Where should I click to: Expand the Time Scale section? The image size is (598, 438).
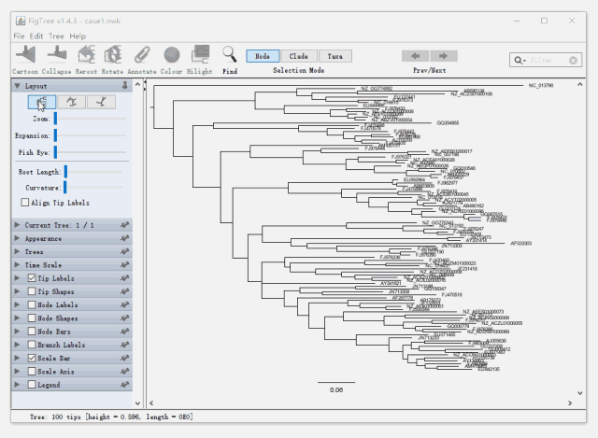pyautogui.click(x=17, y=265)
